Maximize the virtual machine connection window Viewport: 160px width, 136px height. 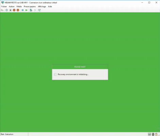(x=149, y=2)
